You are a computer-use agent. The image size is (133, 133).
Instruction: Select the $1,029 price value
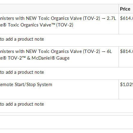(127, 85)
